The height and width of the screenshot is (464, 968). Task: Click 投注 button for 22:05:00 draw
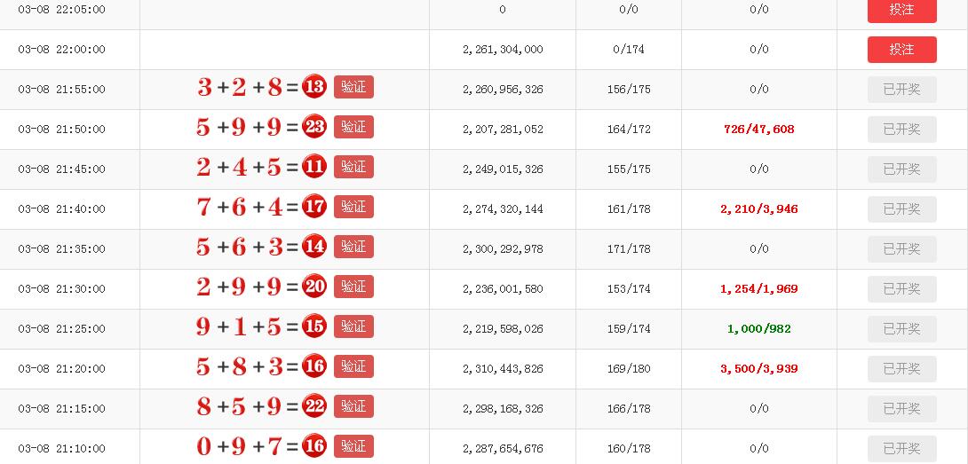pos(901,10)
